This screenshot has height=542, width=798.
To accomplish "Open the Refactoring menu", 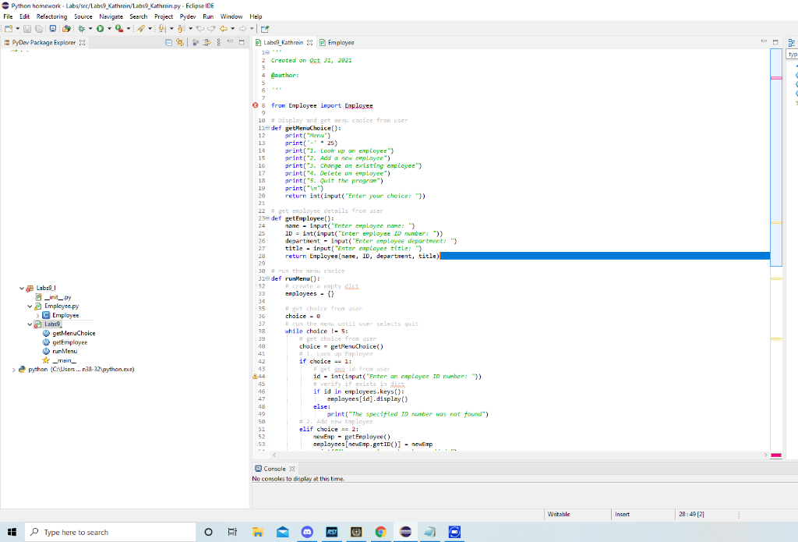I will pos(51,16).
